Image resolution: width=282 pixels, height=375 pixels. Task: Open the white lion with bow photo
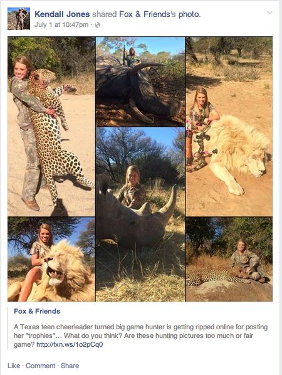(x=229, y=127)
